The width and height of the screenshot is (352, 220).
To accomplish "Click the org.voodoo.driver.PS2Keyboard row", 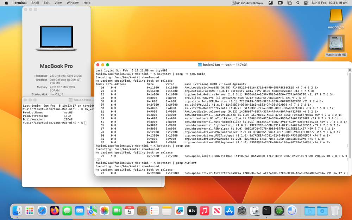I will 215,142.
